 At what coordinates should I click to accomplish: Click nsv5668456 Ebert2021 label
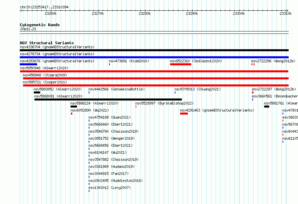point(110,145)
